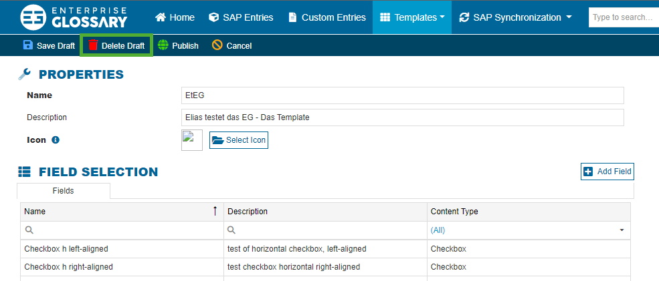Click the Add Field button
The height and width of the screenshot is (281, 659).
(607, 172)
